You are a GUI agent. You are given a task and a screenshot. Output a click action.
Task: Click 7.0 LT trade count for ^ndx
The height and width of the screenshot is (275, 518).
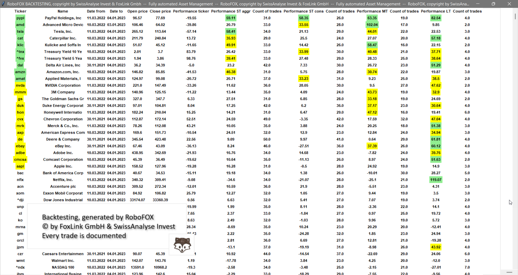[467, 267]
